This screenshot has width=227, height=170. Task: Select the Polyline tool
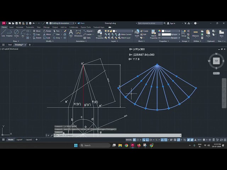(x=9, y=33)
